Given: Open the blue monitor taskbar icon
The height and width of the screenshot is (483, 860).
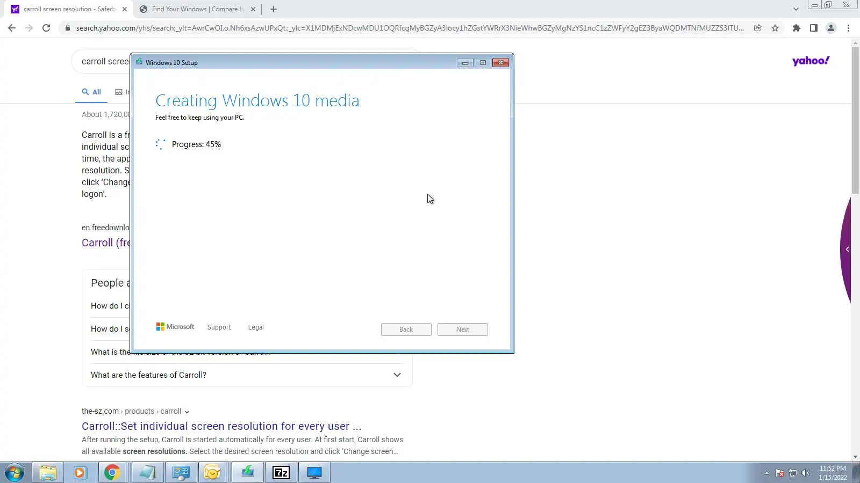Looking at the screenshot, I should pos(314,473).
